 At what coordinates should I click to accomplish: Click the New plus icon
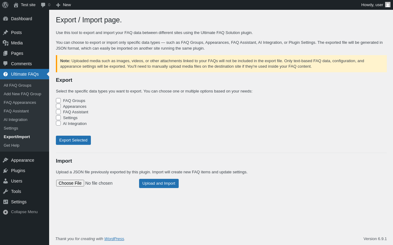[x=58, y=5]
